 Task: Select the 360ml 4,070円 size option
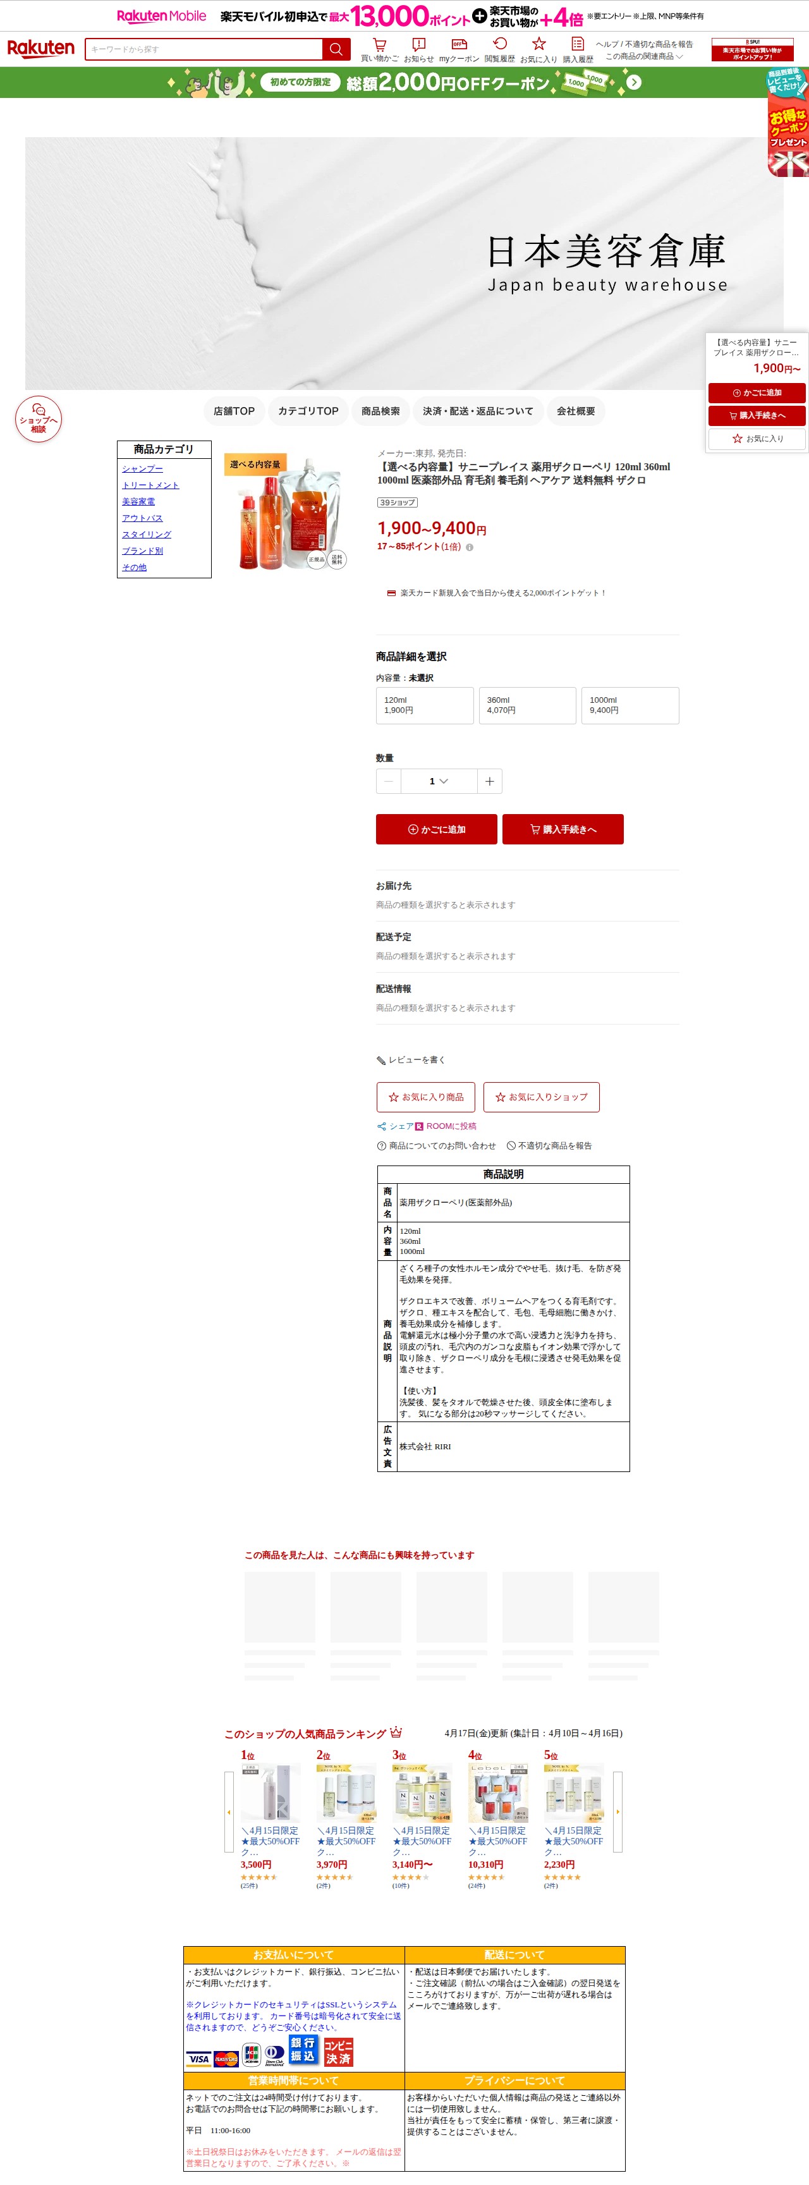click(528, 706)
